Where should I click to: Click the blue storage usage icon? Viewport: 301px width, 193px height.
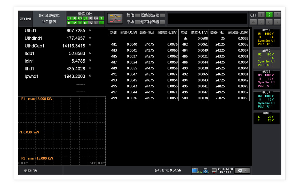tap(194, 171)
